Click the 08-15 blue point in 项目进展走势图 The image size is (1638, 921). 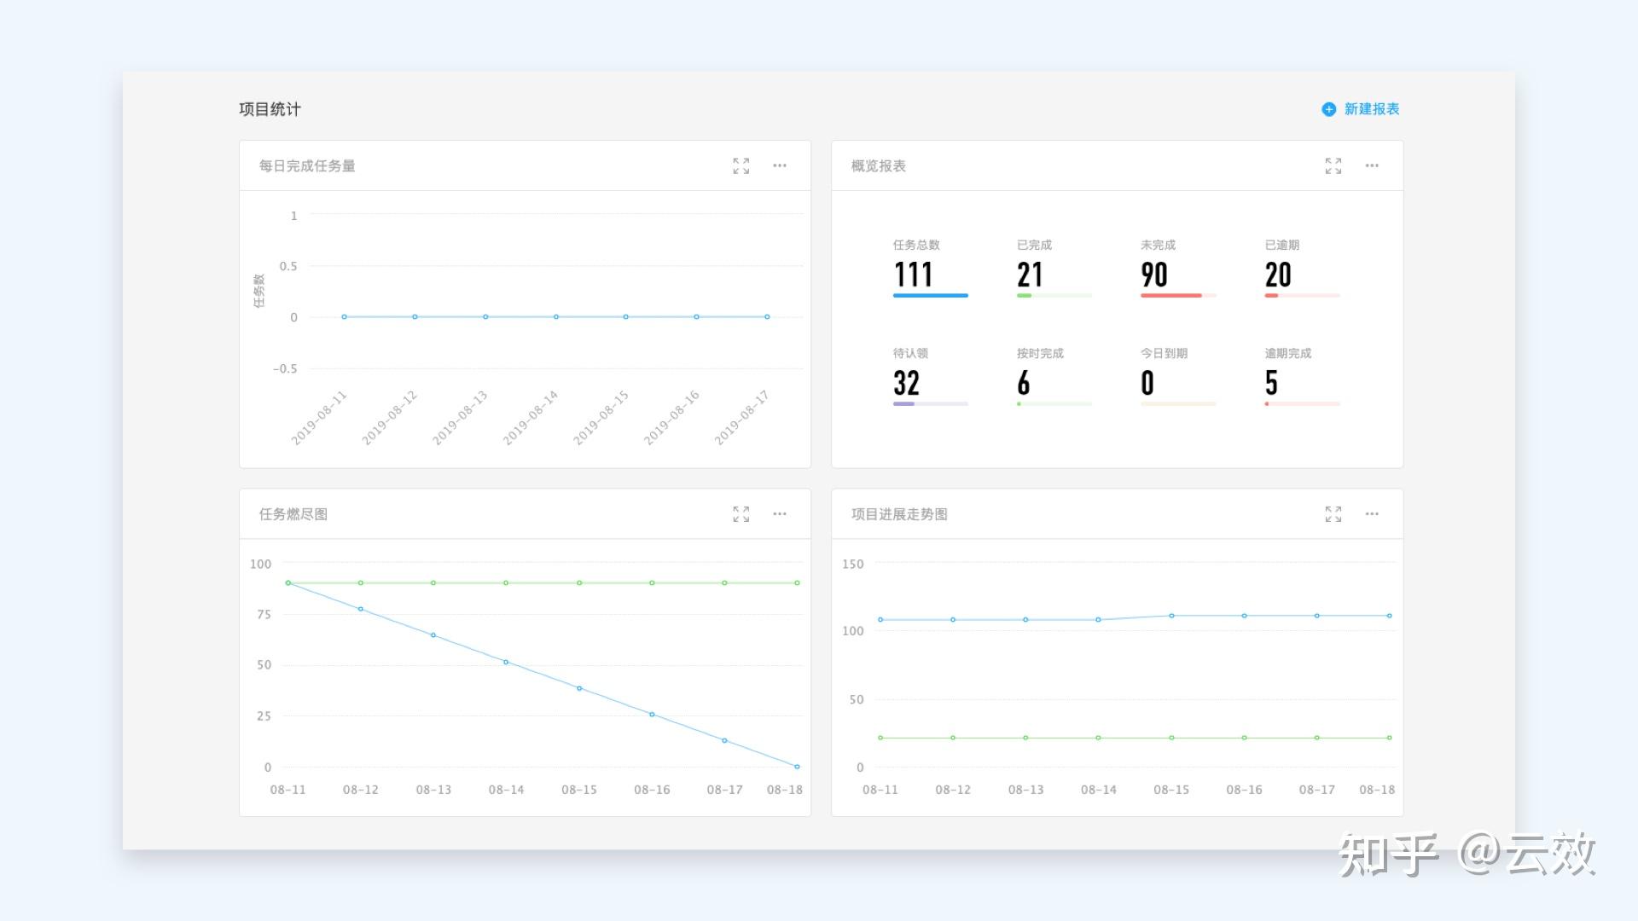click(x=1171, y=616)
